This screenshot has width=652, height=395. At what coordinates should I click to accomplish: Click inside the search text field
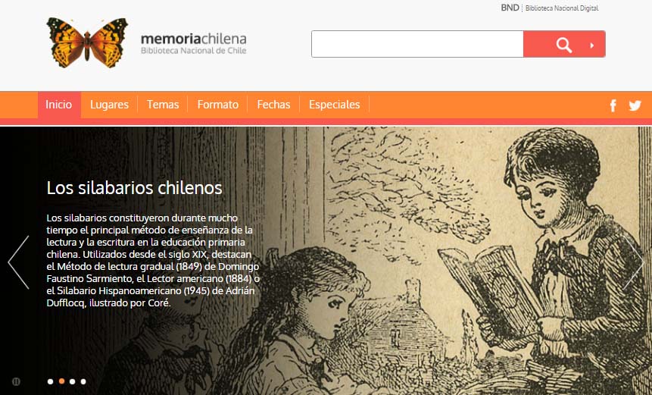click(x=417, y=44)
